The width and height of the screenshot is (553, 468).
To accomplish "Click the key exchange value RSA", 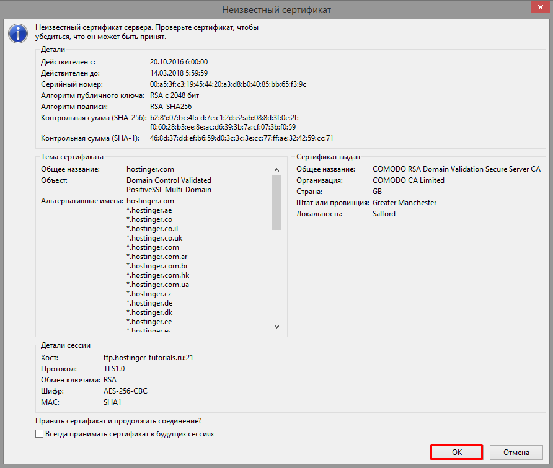I will click(x=110, y=380).
